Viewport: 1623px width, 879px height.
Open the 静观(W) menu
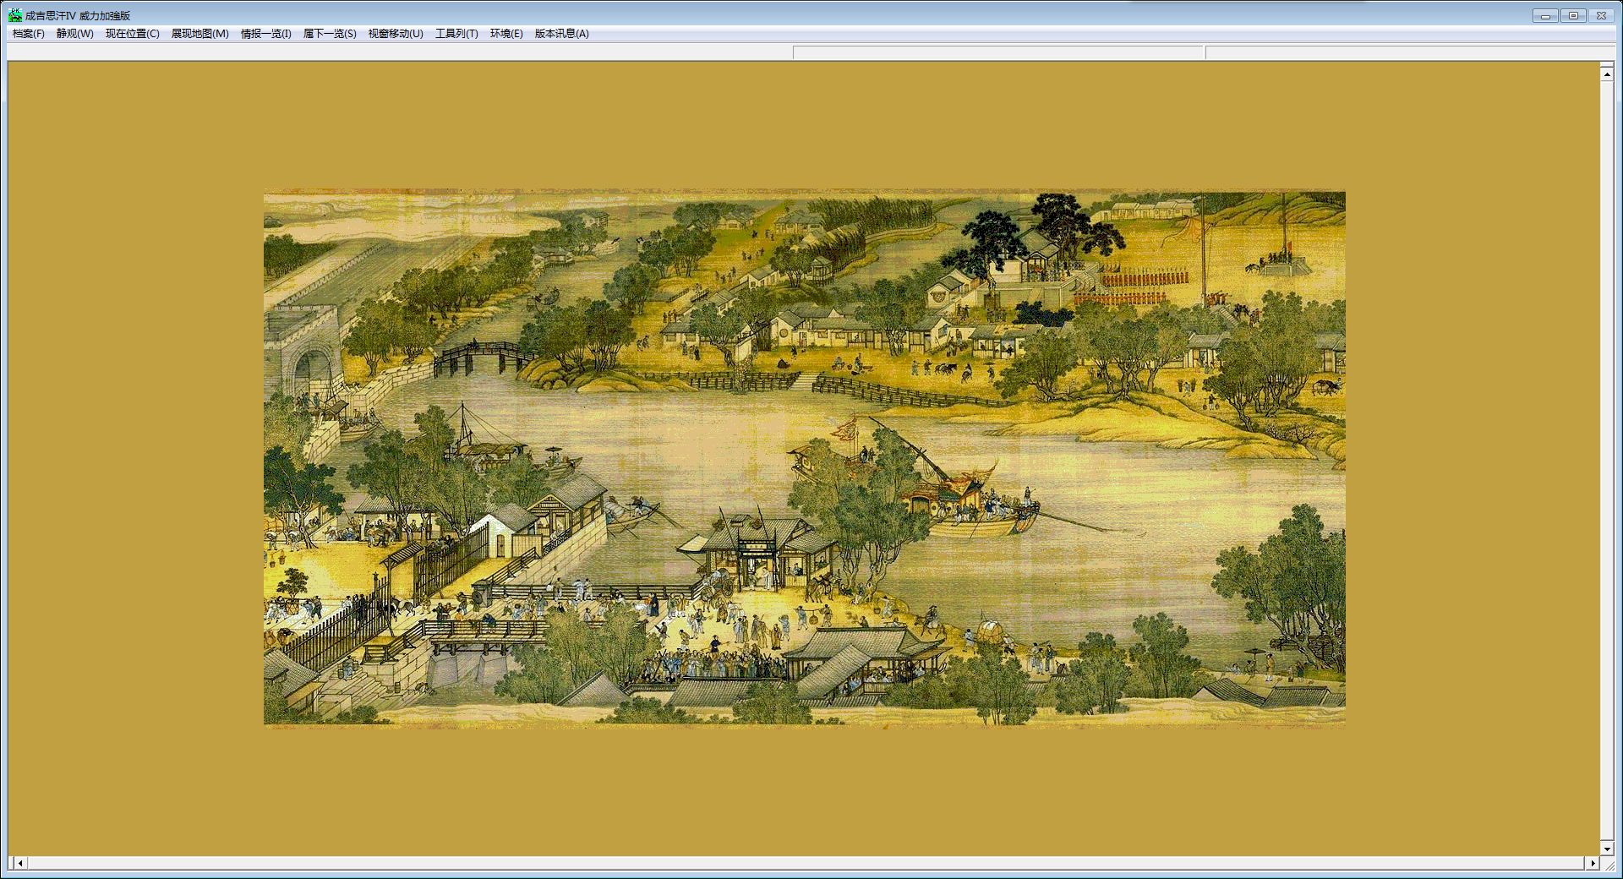[74, 34]
